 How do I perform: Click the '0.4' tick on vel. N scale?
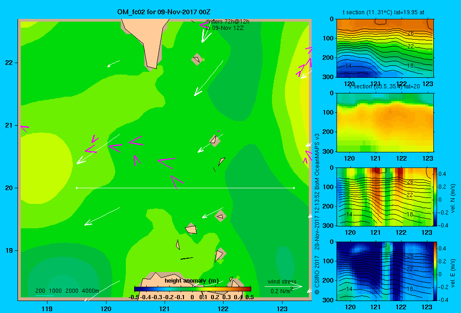coord(442,174)
